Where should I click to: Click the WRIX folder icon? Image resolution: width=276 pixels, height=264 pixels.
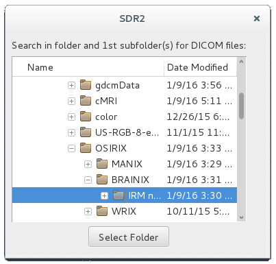(102, 211)
